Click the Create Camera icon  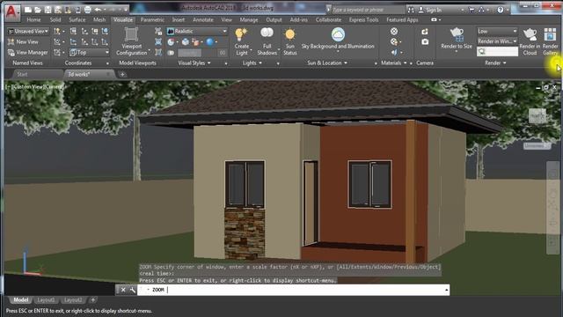click(425, 32)
